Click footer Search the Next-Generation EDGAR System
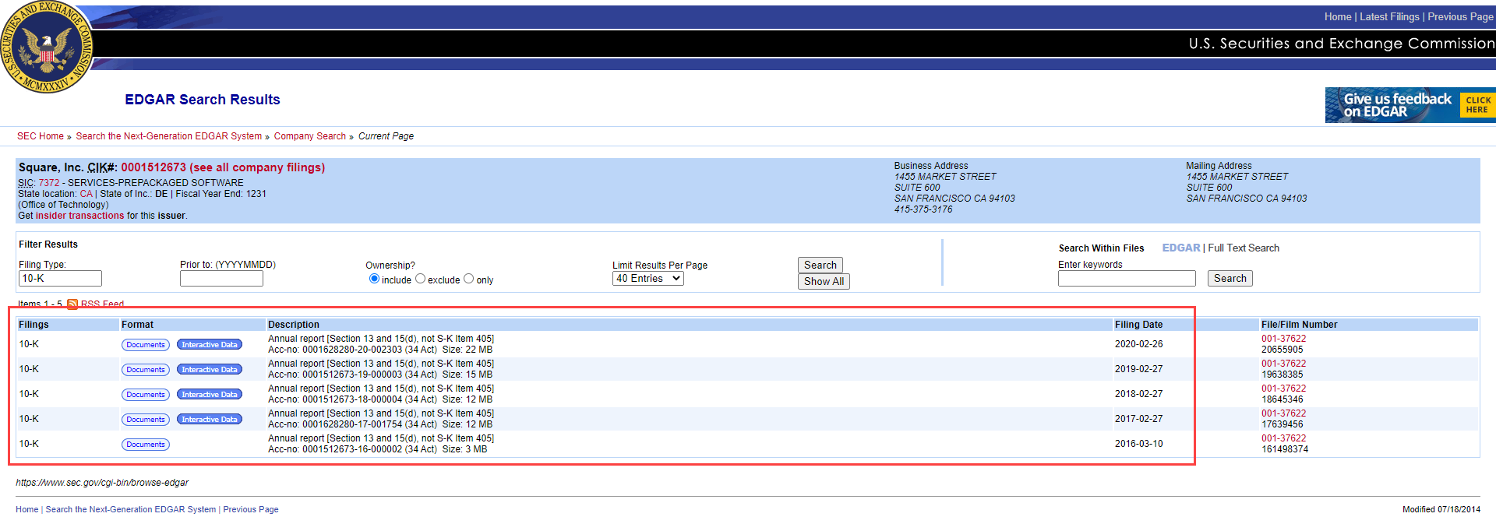 click(131, 510)
